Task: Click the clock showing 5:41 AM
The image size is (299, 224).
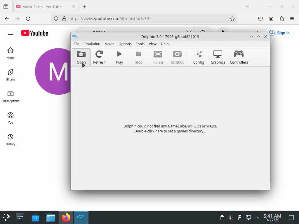Action: (272, 218)
